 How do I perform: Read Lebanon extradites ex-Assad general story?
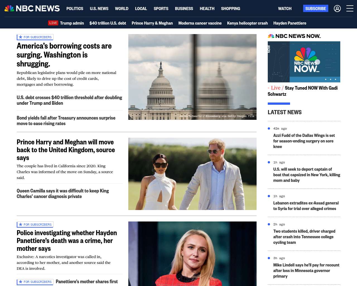tap(306, 206)
